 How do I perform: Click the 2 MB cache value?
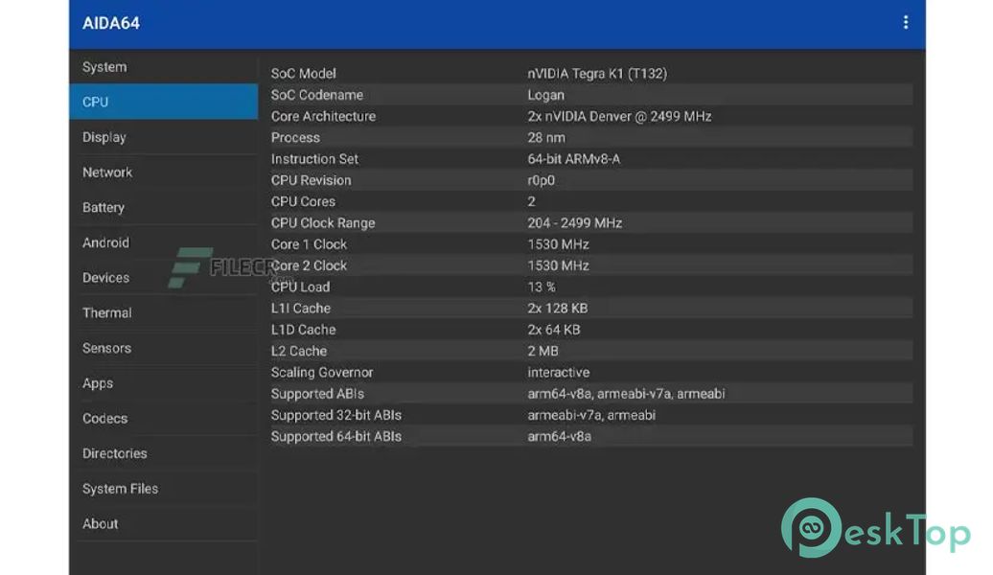pos(543,351)
